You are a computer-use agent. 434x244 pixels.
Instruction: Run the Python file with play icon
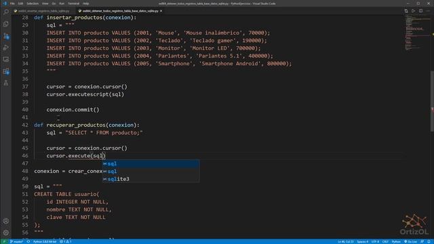point(413,11)
